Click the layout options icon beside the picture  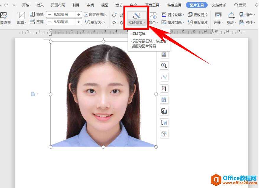164,54
